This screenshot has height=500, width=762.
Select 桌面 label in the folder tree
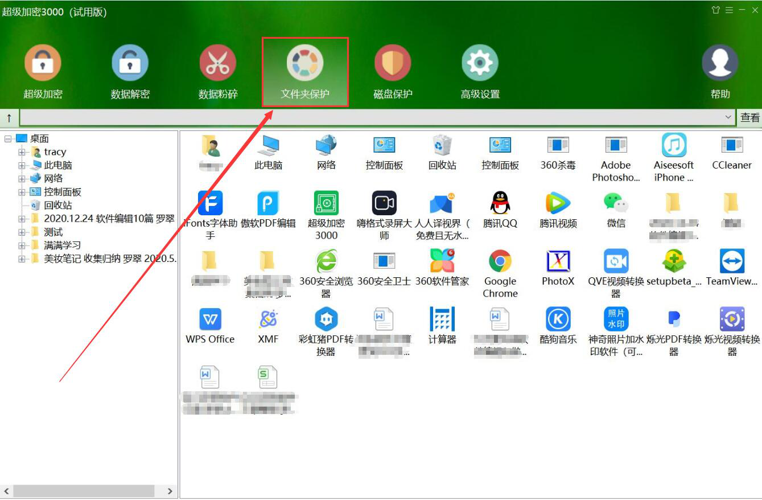pos(39,138)
